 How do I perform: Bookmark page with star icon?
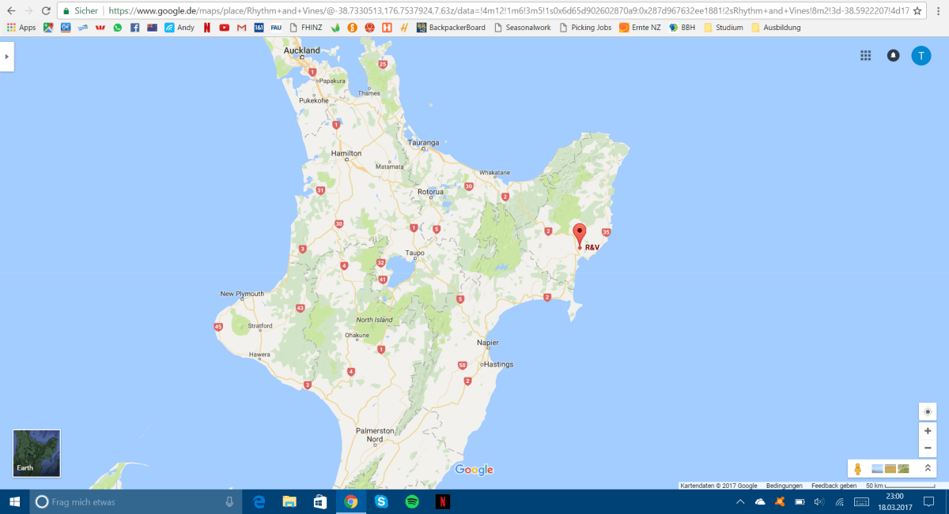pyautogui.click(x=917, y=11)
